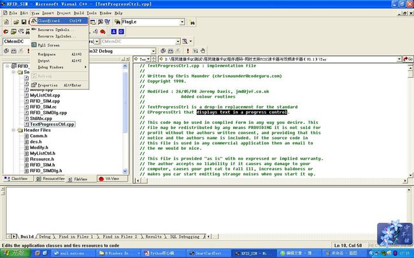Toggle breakpoint with the hand icon

[203, 51]
